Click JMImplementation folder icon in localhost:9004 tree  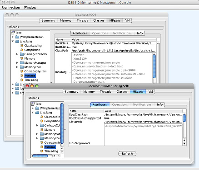(17, 37)
